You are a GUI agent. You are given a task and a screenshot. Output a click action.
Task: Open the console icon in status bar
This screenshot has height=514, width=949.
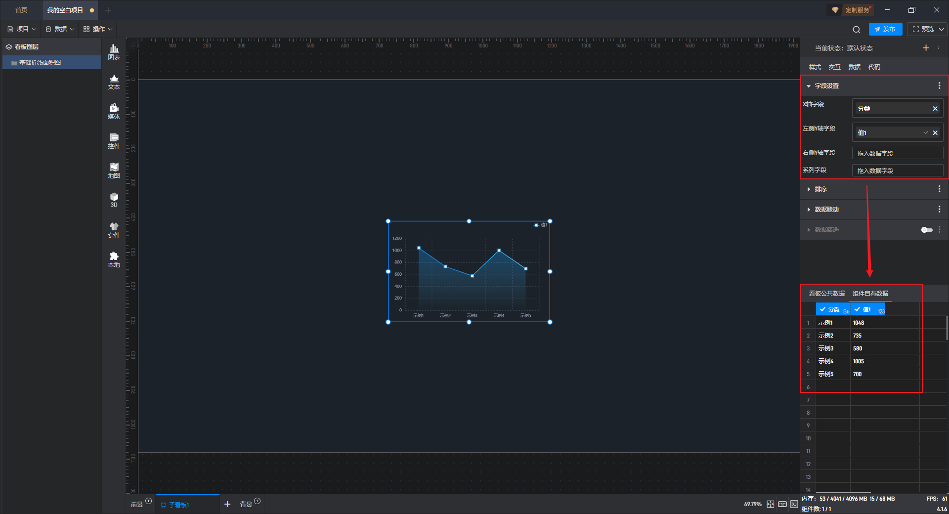point(794,504)
